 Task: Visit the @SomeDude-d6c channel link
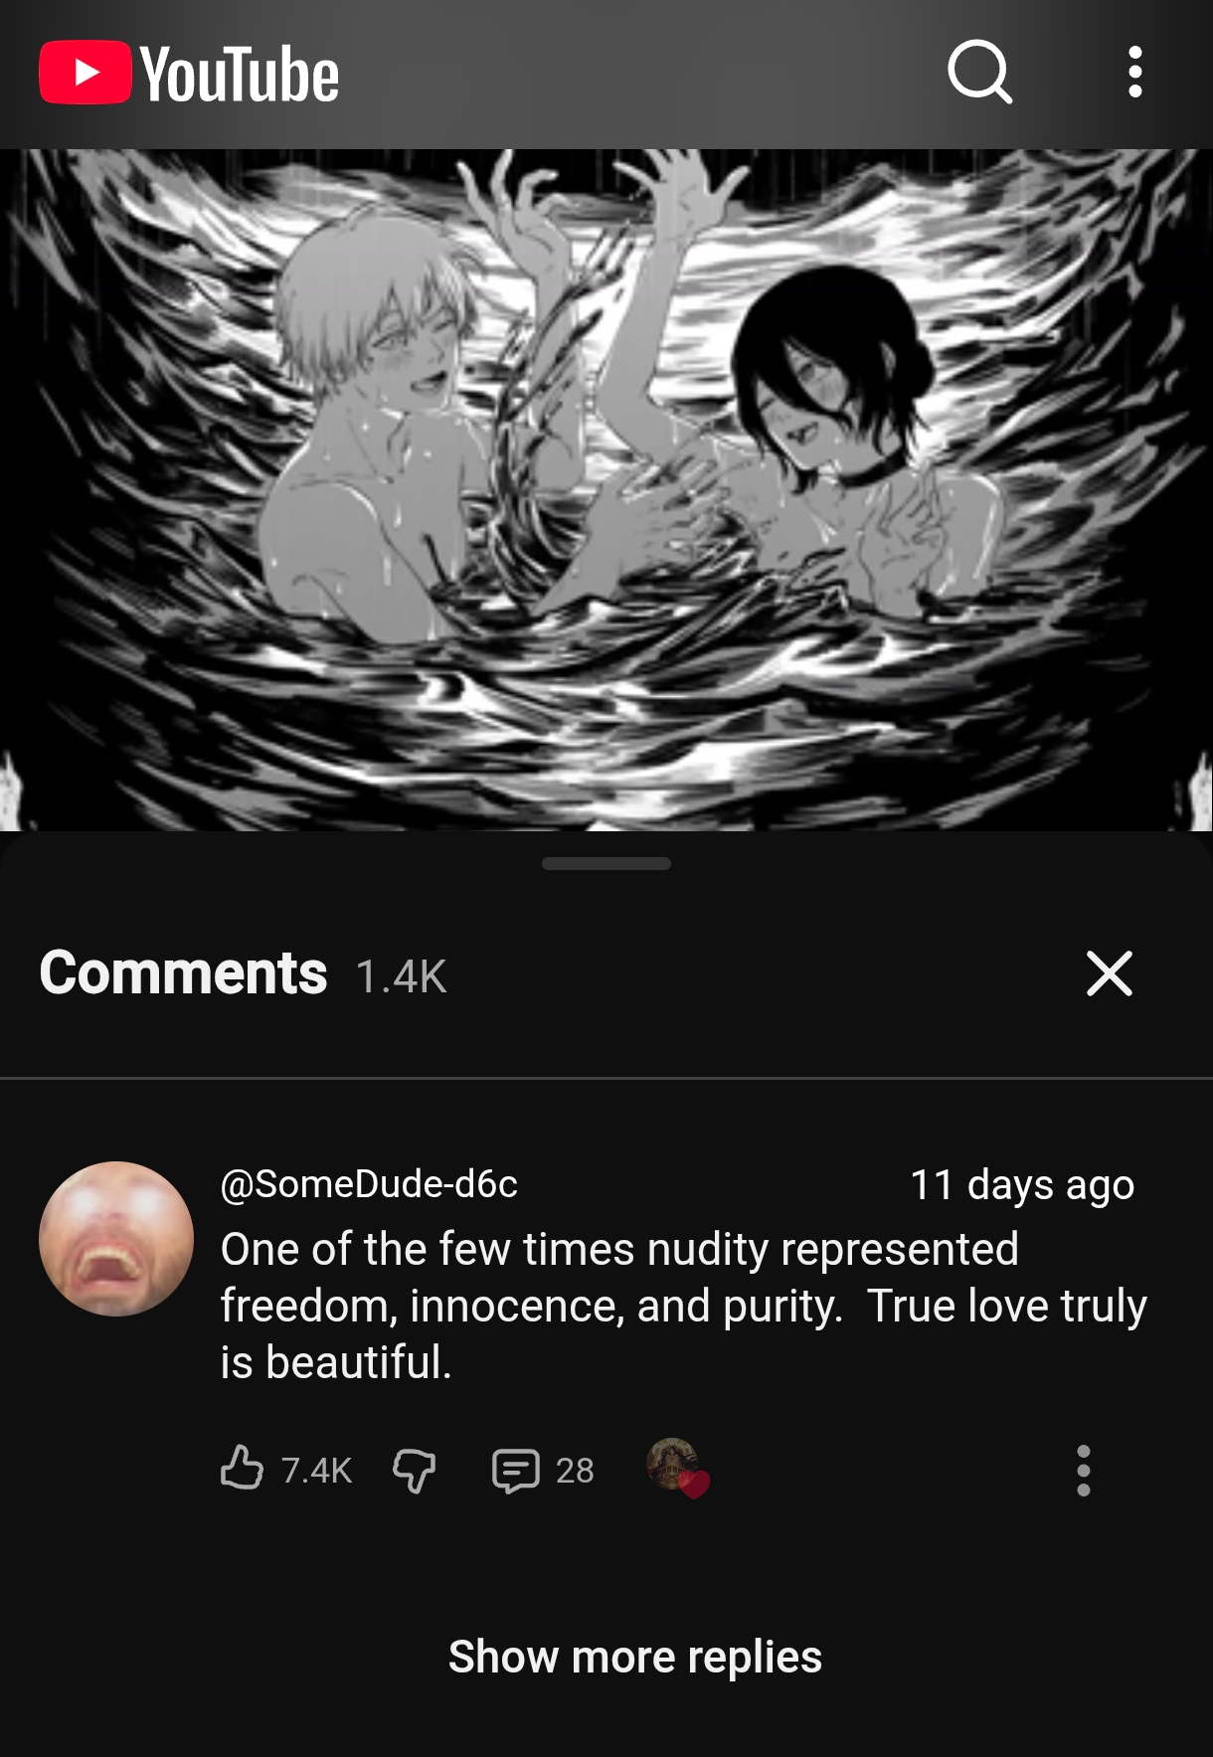tap(369, 1184)
